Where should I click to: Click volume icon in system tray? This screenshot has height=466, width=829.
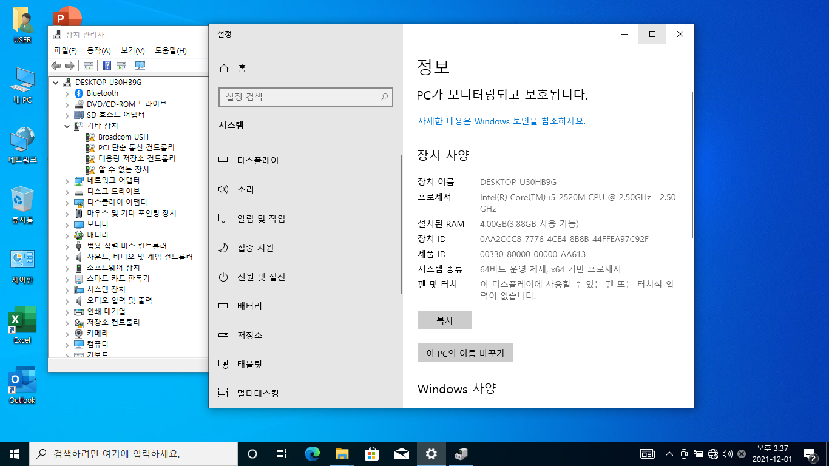728,453
